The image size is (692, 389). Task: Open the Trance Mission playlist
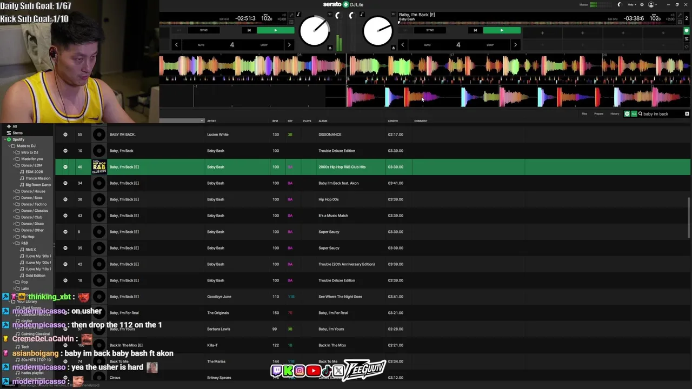coord(38,178)
